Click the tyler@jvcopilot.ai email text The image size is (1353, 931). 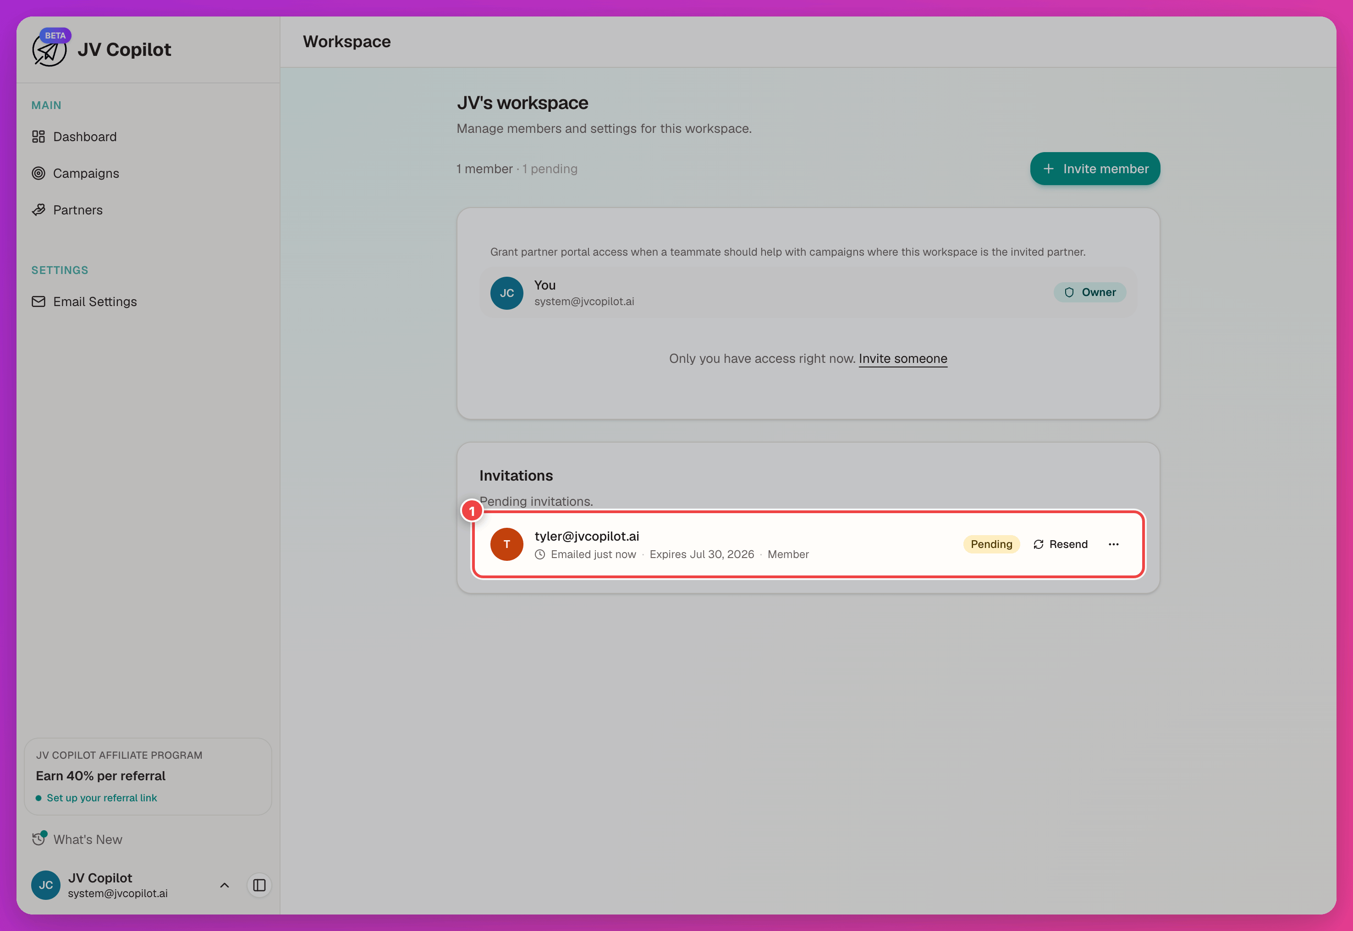point(586,536)
